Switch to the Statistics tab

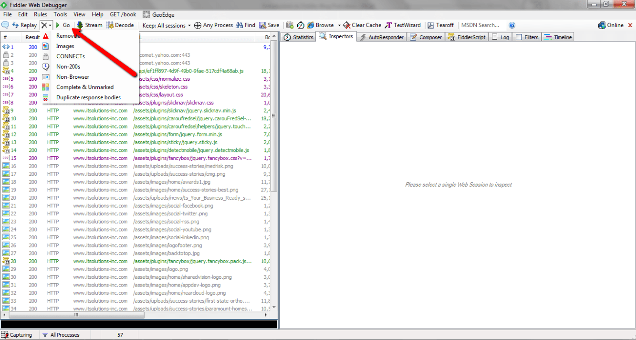[x=298, y=37]
